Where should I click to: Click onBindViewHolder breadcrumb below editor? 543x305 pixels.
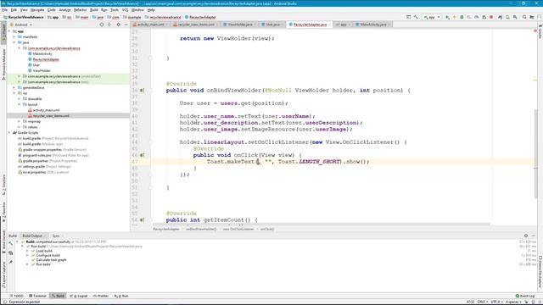(201, 230)
